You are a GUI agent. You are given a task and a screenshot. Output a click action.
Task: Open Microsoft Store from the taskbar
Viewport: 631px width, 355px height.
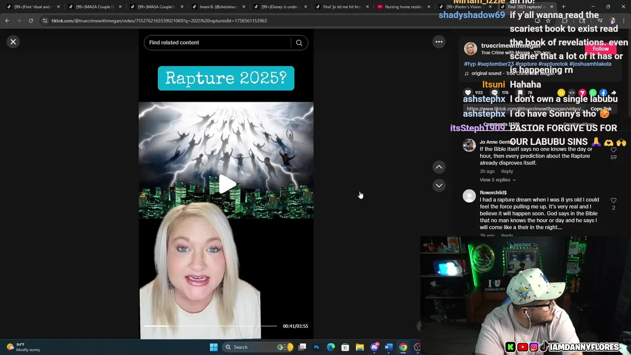click(345, 347)
